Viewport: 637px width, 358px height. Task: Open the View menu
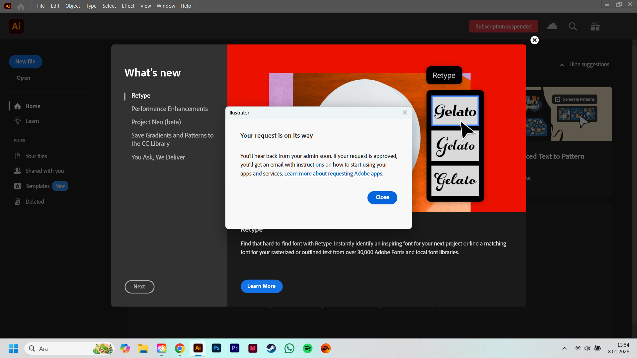click(x=146, y=6)
